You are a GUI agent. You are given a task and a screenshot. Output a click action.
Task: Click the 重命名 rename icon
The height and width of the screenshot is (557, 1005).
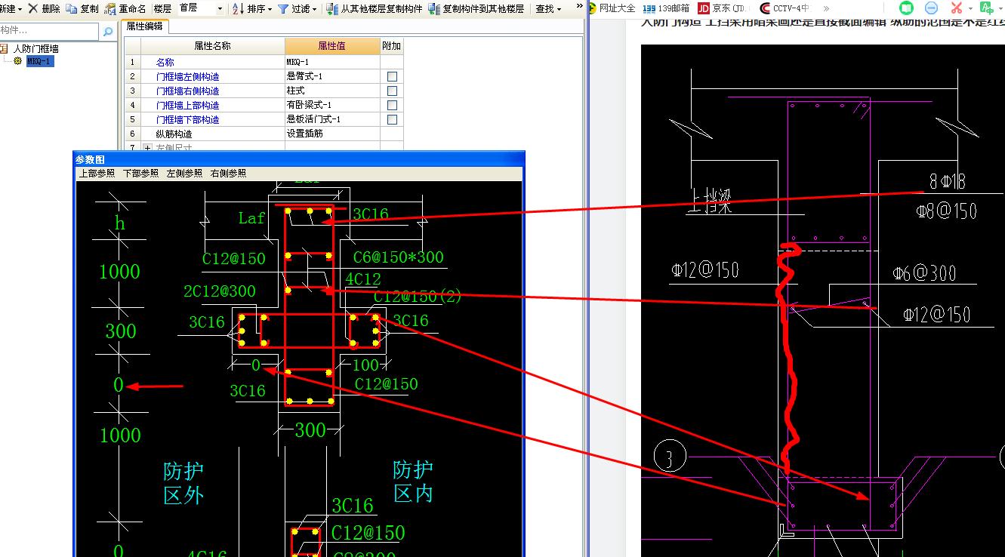(110, 8)
